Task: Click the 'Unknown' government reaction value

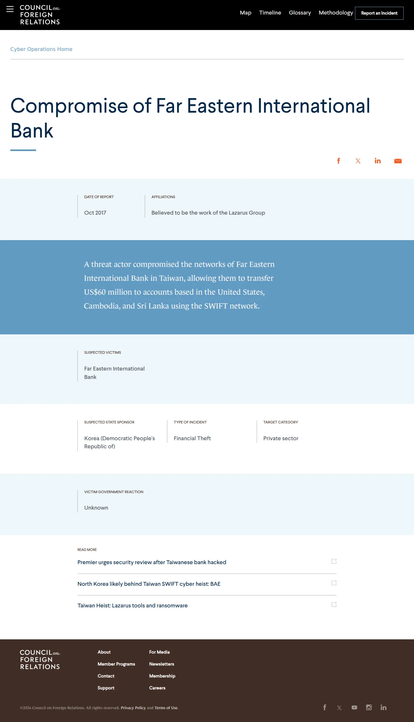Action: pyautogui.click(x=96, y=508)
